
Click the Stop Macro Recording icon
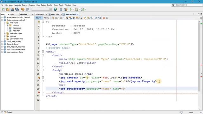[x=107, y=18]
